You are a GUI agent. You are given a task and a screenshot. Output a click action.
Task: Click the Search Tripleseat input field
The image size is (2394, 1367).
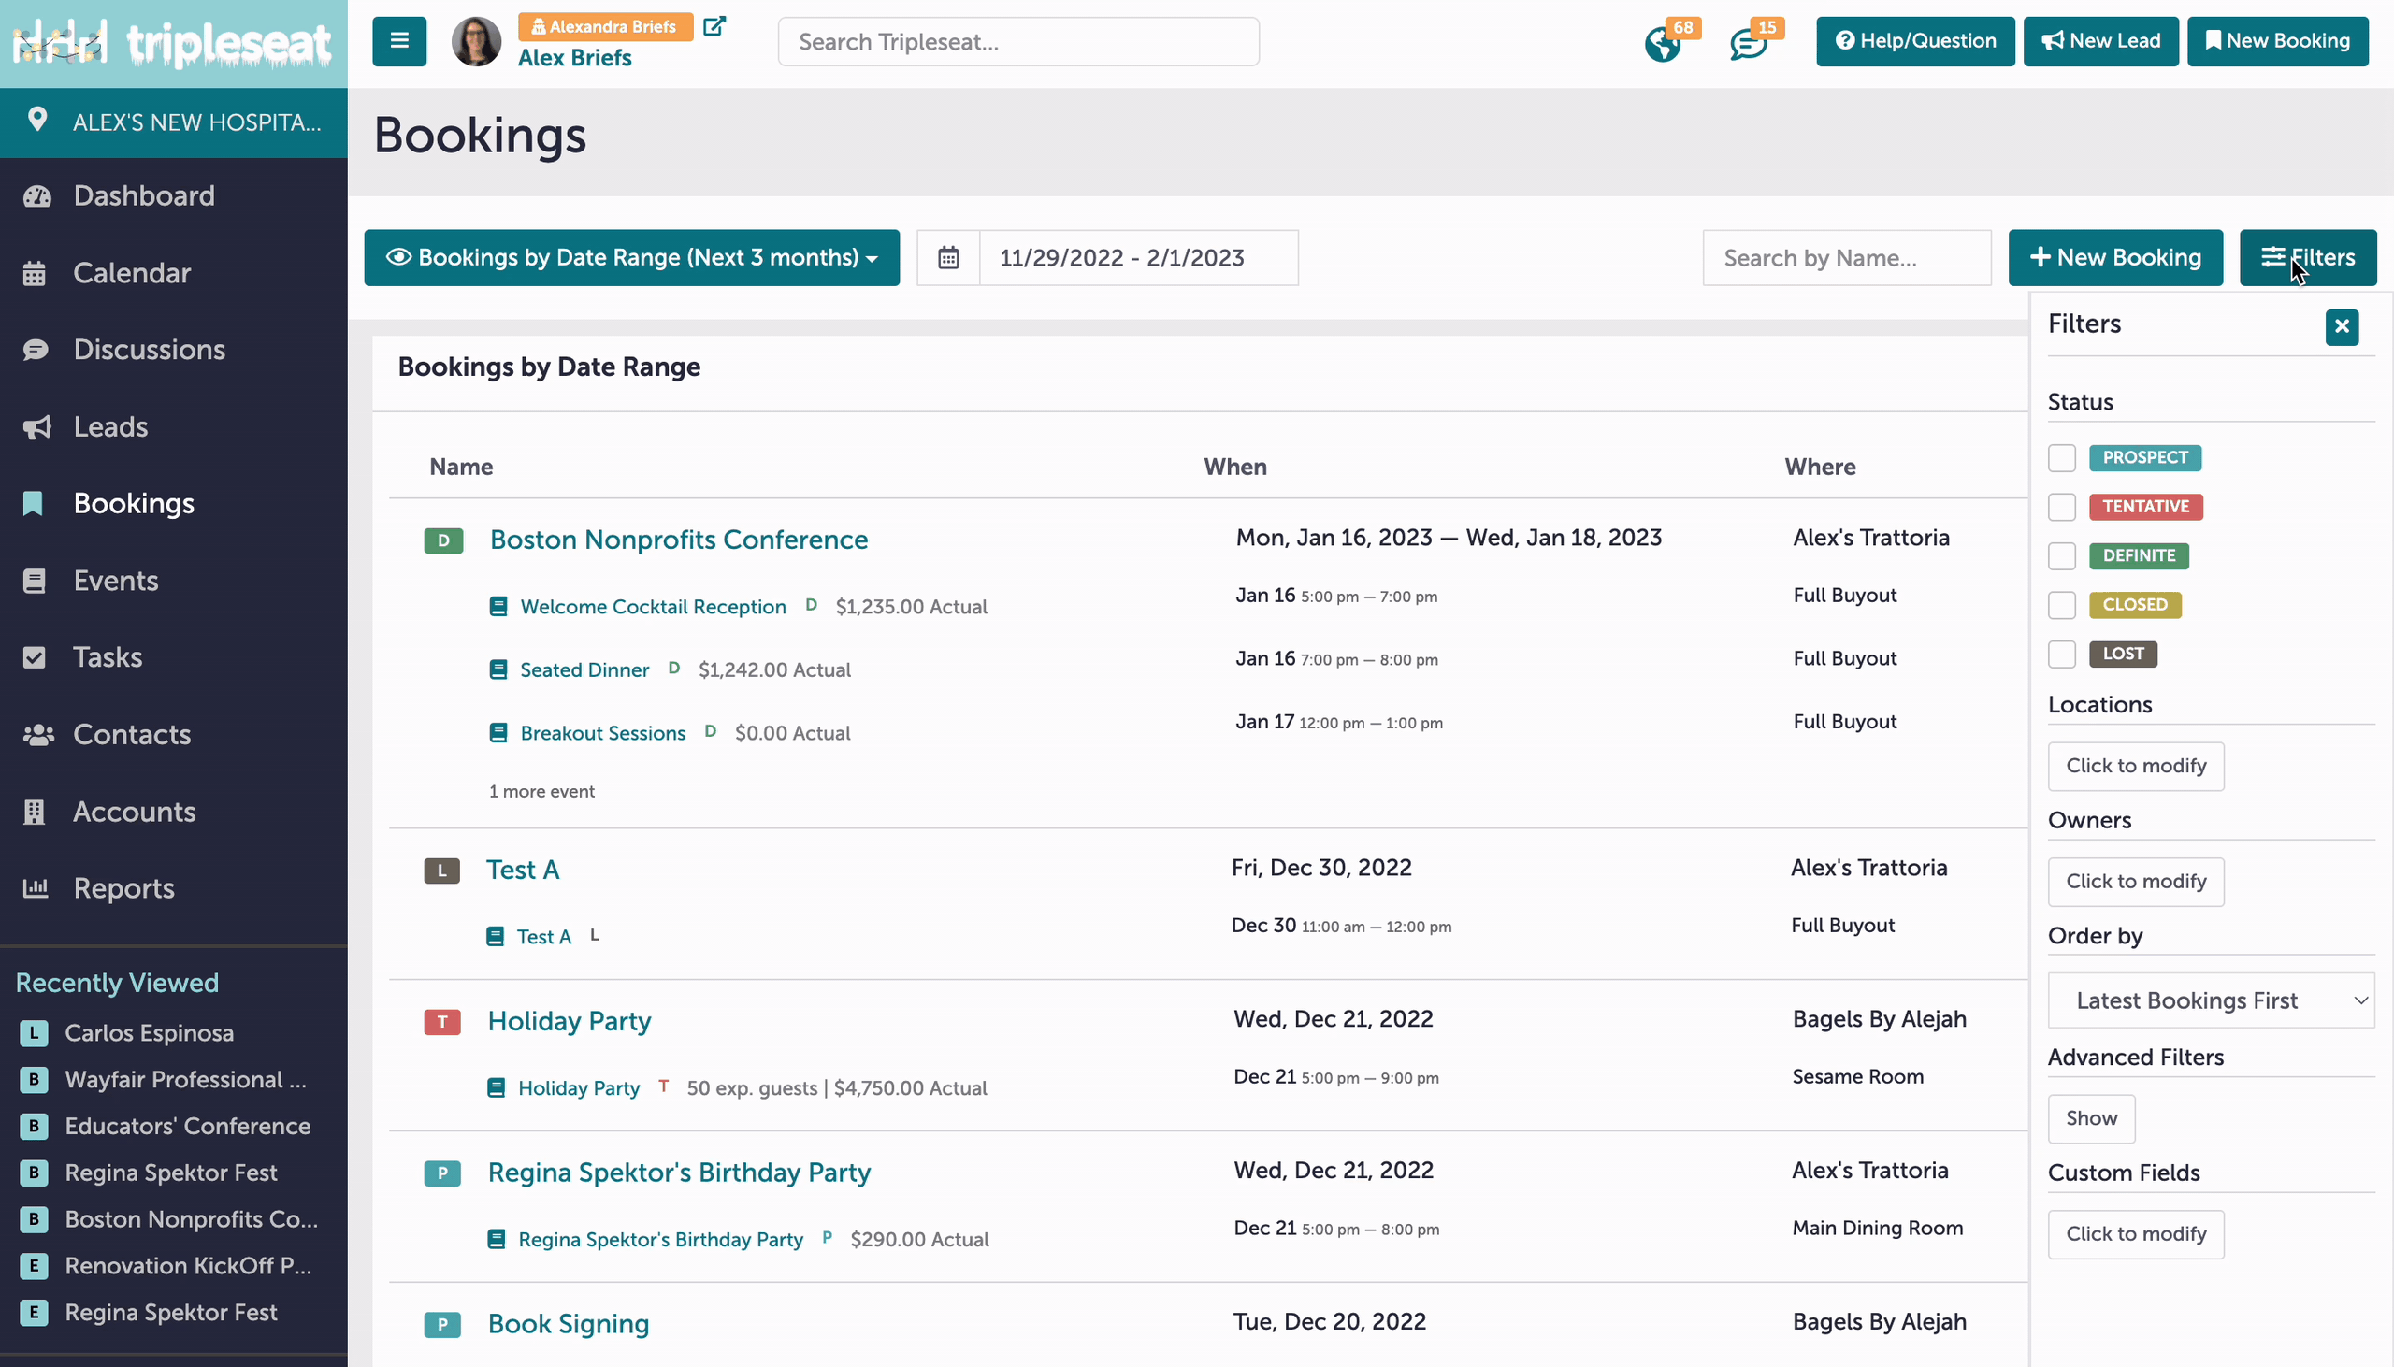coord(1018,41)
